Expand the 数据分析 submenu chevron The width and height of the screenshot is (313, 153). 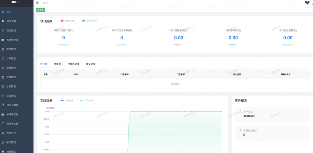[29, 133]
